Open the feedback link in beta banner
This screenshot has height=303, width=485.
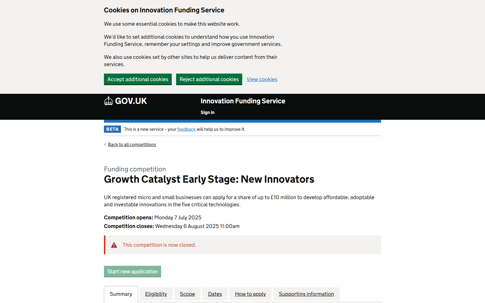(x=186, y=129)
